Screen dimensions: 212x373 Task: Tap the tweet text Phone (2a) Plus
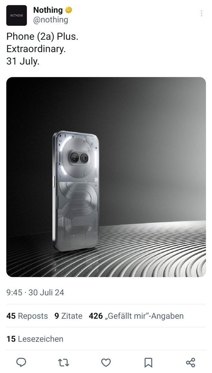(x=42, y=36)
